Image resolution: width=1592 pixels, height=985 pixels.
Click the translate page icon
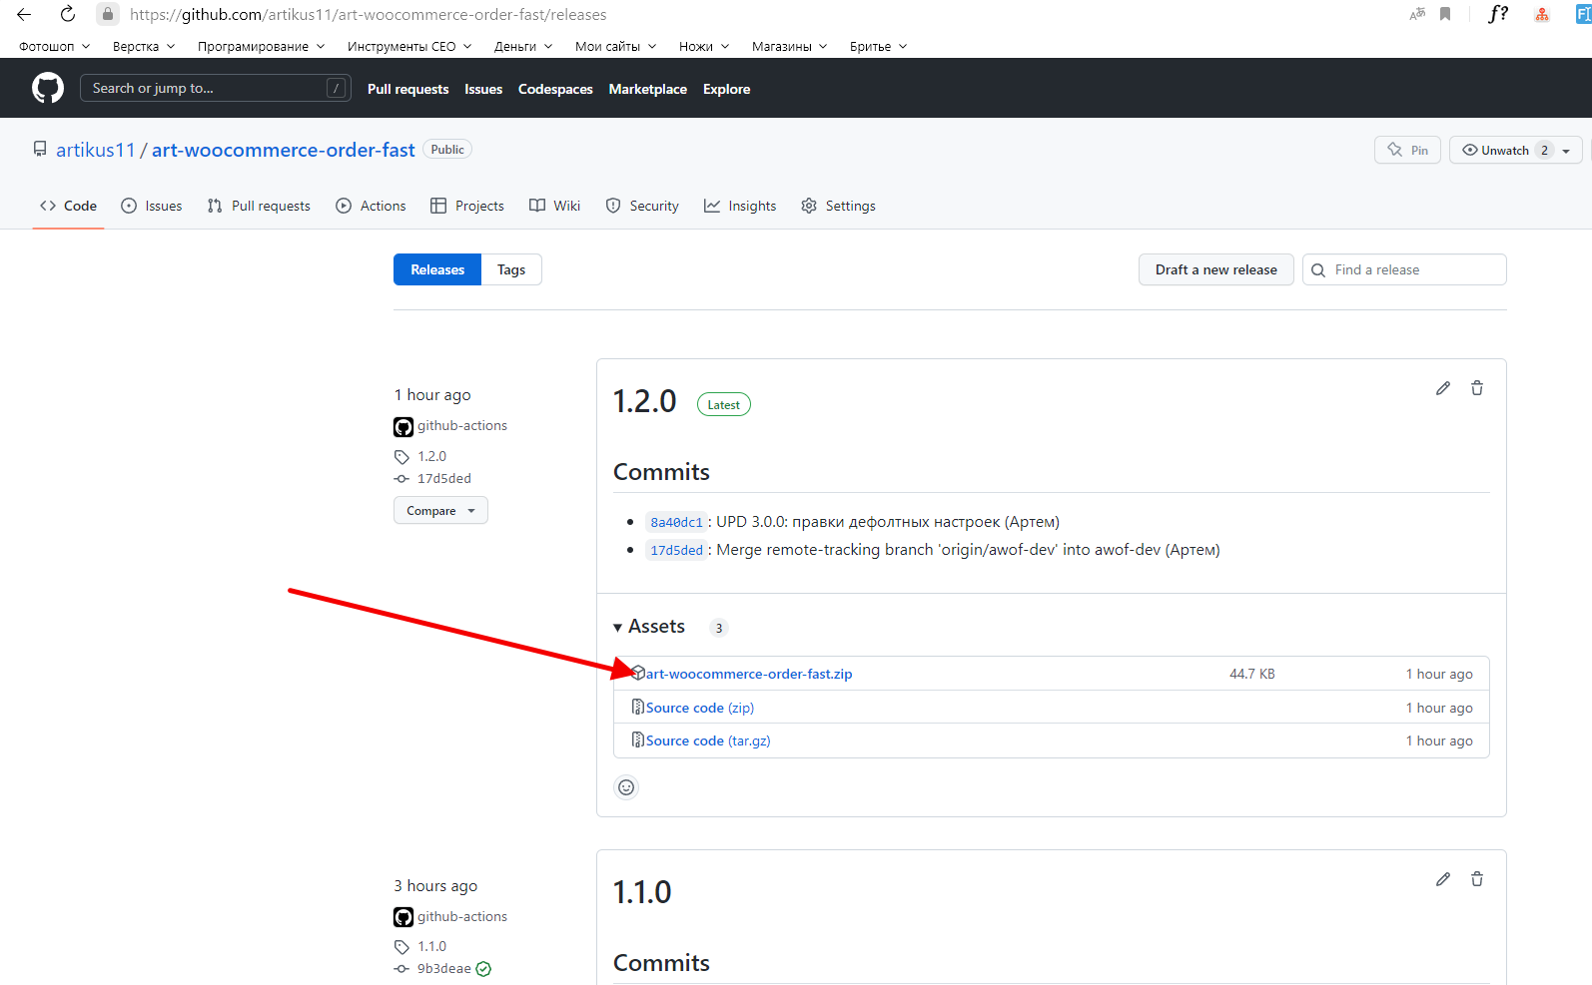(x=1417, y=14)
